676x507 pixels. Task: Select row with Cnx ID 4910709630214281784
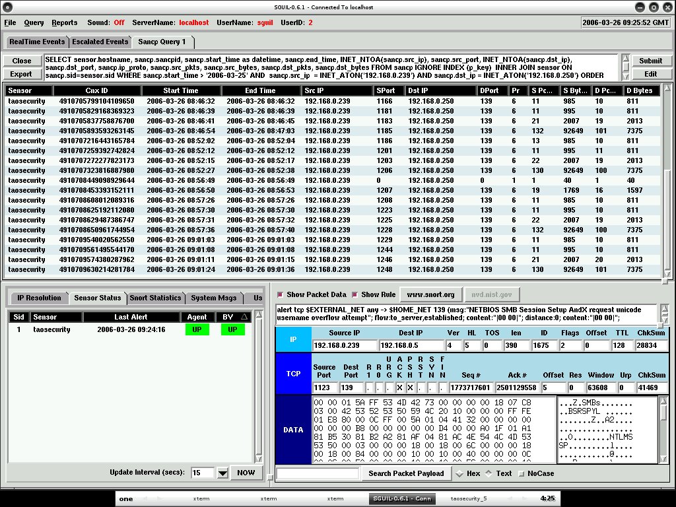pyautogui.click(x=332, y=270)
